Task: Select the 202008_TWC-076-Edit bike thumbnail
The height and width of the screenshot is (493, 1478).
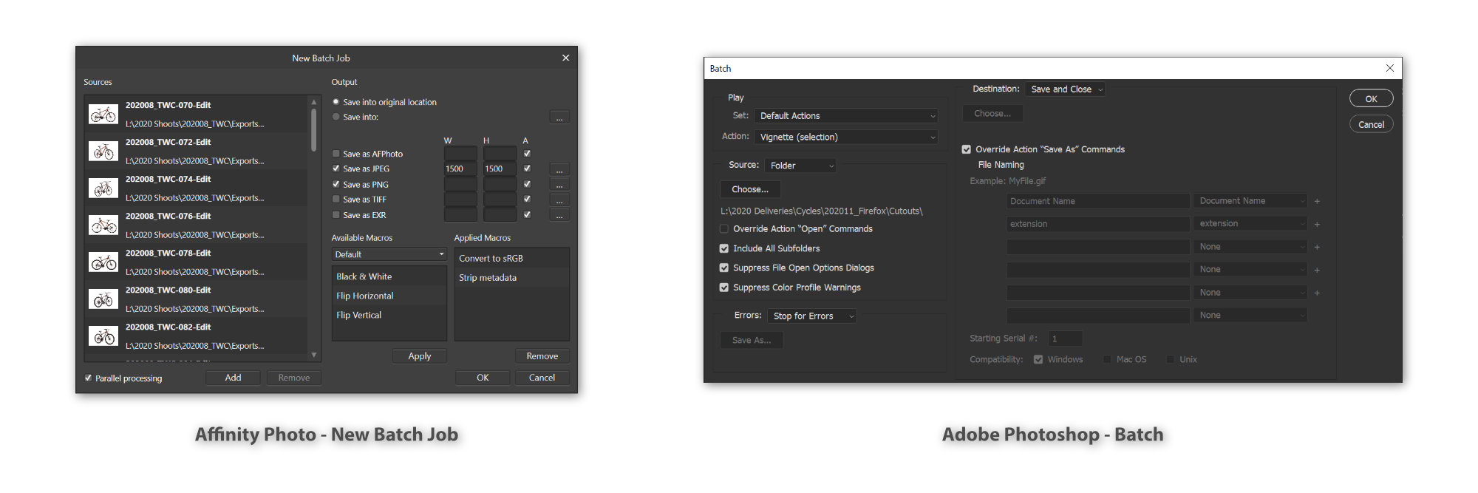Action: click(x=103, y=225)
